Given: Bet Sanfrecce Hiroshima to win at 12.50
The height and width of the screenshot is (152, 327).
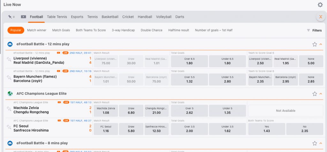Looking at the screenshot, I should [156, 129].
